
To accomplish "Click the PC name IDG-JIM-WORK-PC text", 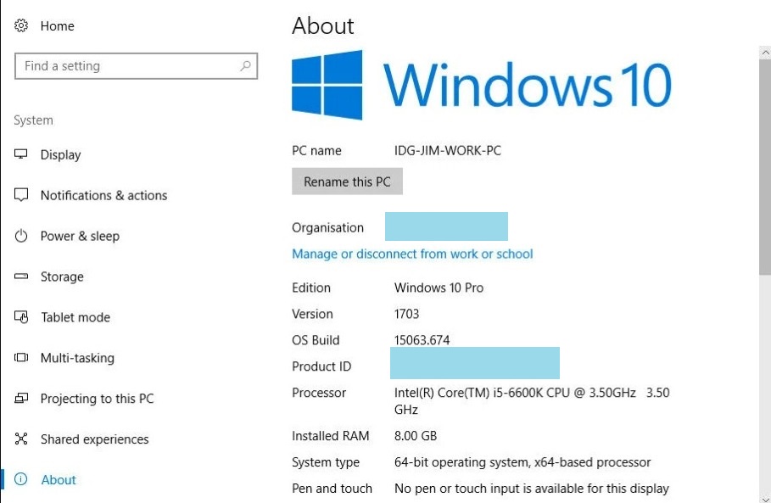I will pyautogui.click(x=448, y=151).
